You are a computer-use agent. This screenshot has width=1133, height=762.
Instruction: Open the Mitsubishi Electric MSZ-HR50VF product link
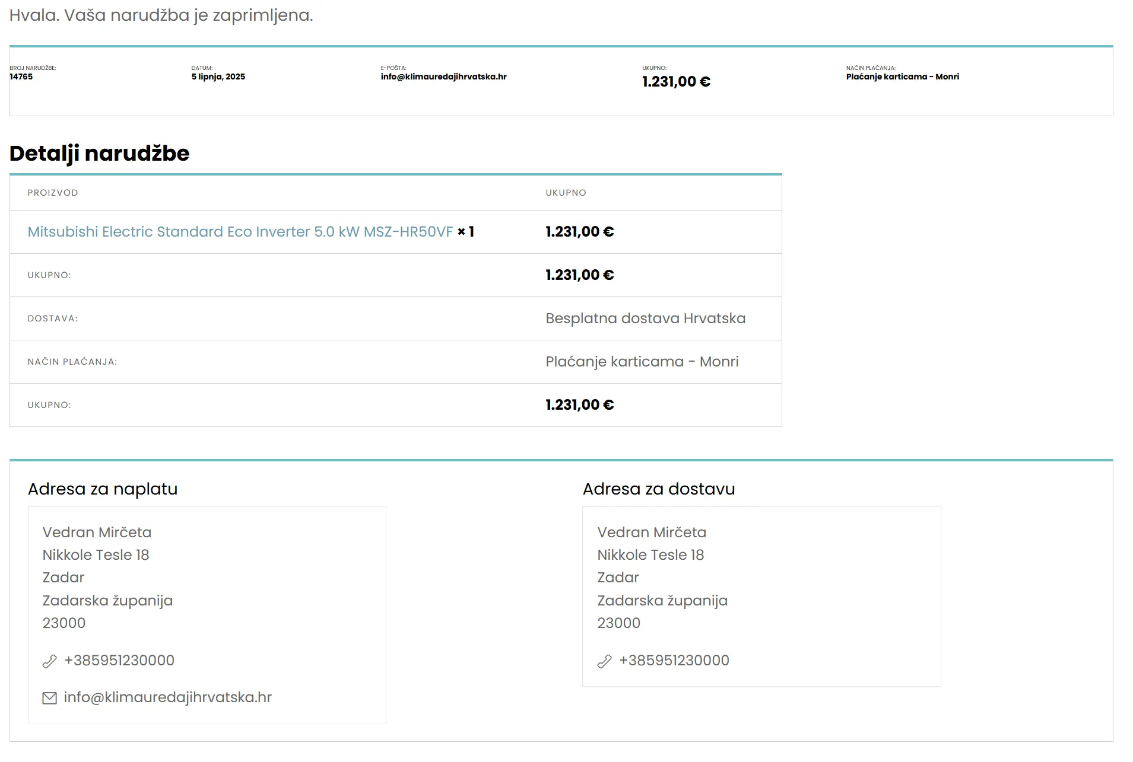[240, 232]
